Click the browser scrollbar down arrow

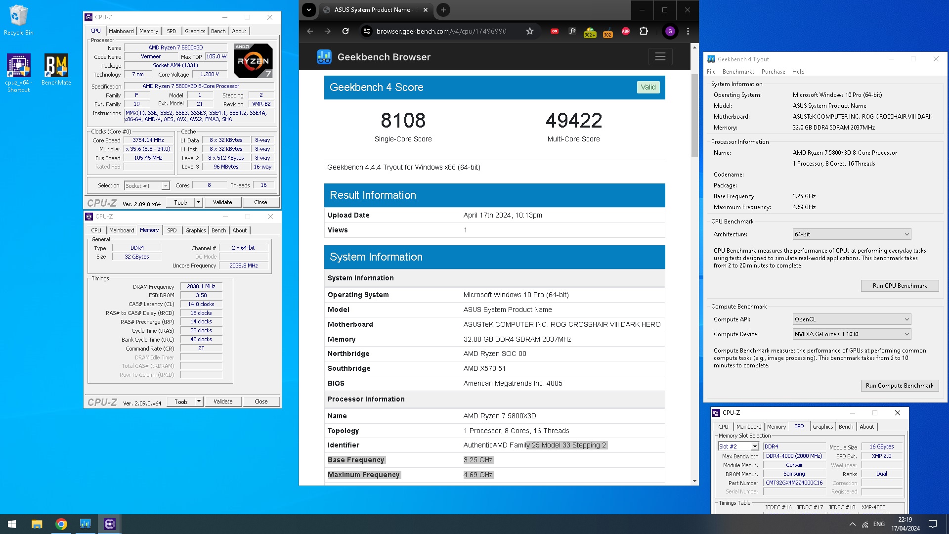694,481
